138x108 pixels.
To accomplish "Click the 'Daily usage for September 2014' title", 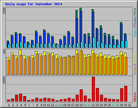I will tap(33, 4).
